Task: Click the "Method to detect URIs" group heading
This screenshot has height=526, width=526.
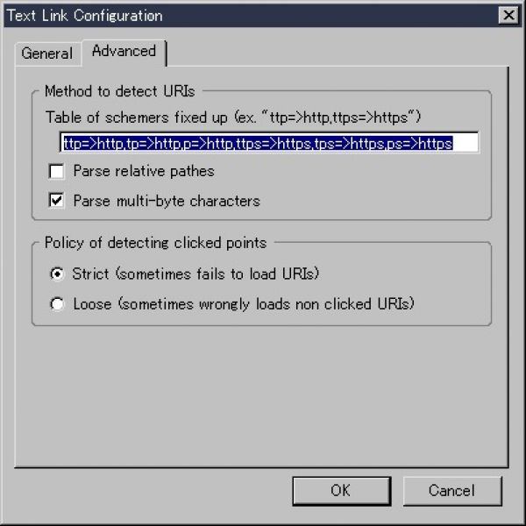Action: 119,90
